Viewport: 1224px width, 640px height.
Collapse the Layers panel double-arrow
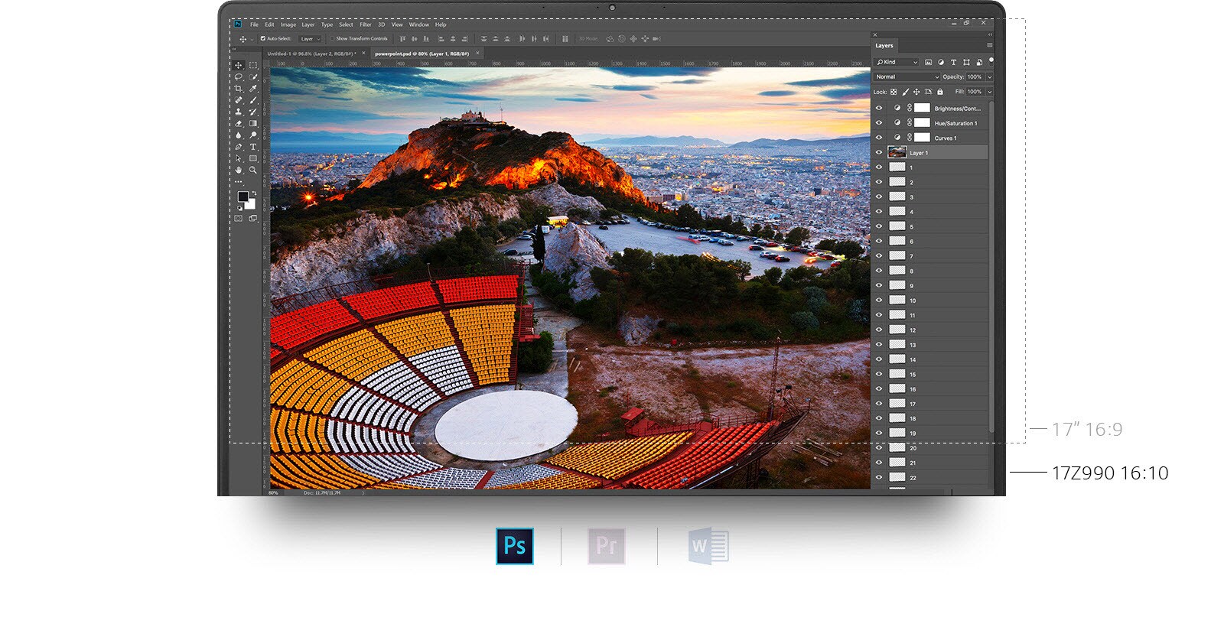coord(990,34)
